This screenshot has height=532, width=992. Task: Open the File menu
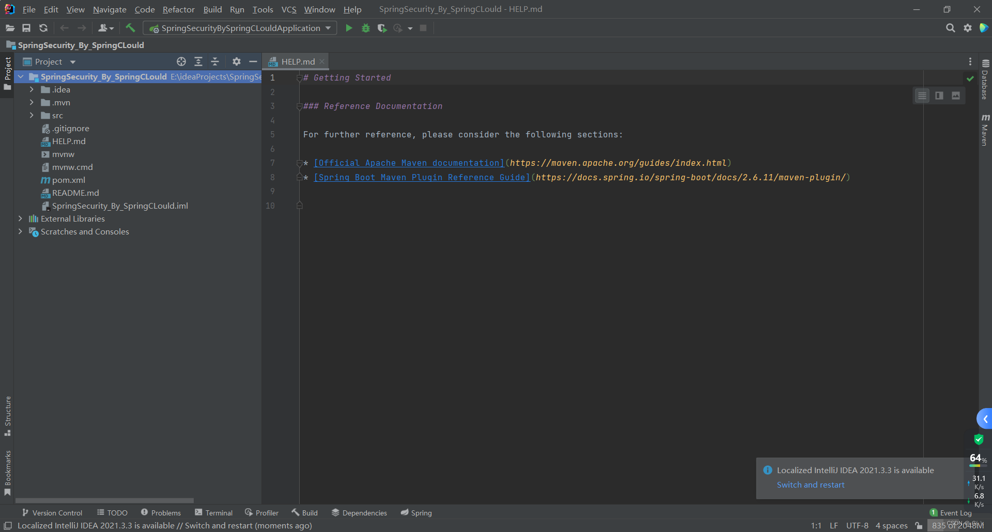coord(29,9)
